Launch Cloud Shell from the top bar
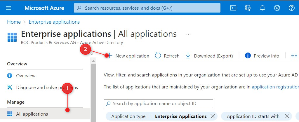 [x=233, y=8]
